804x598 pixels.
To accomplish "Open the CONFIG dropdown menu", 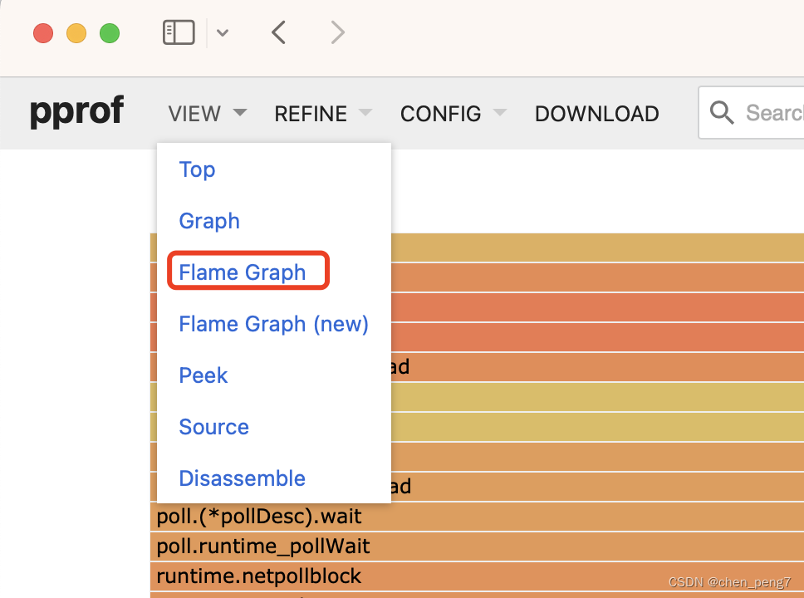I will click(453, 113).
